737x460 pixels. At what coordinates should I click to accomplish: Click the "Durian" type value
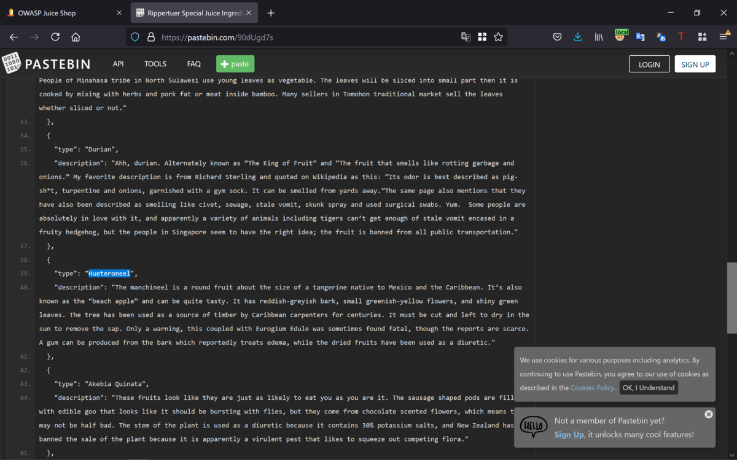tap(101, 149)
